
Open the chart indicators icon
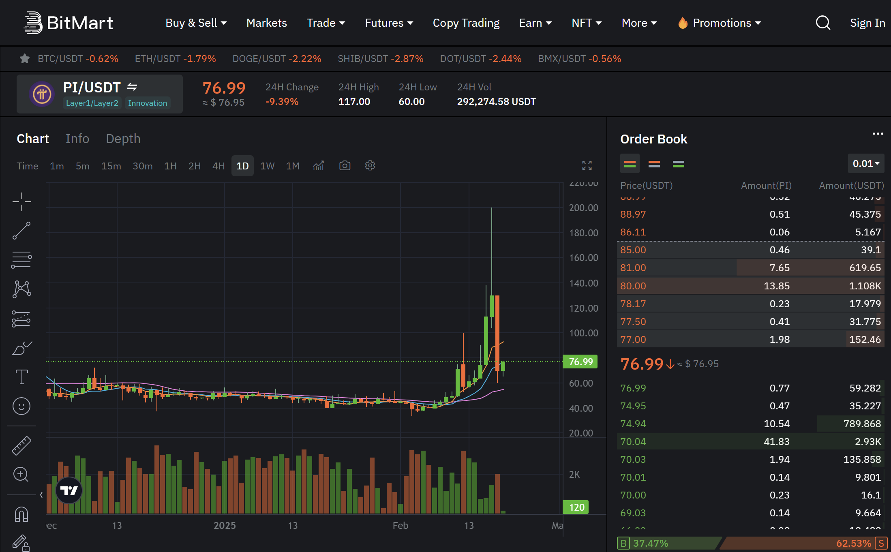319,166
